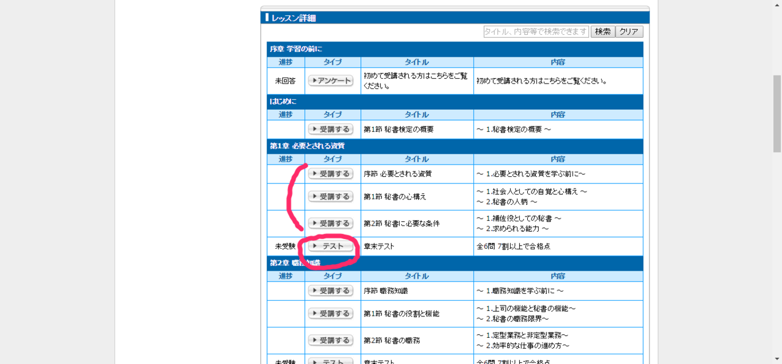Click the 序章 学習の前に section header
The width and height of the screenshot is (782, 364).
point(455,49)
